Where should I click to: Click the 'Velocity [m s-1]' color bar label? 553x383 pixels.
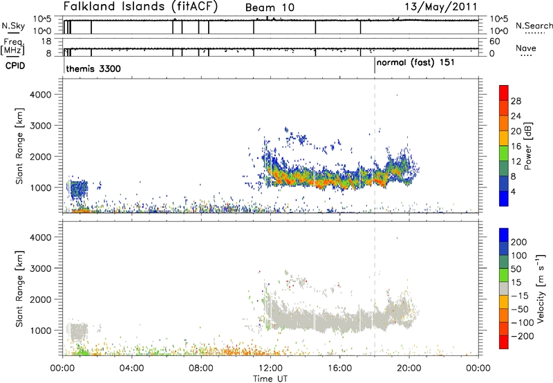click(541, 288)
